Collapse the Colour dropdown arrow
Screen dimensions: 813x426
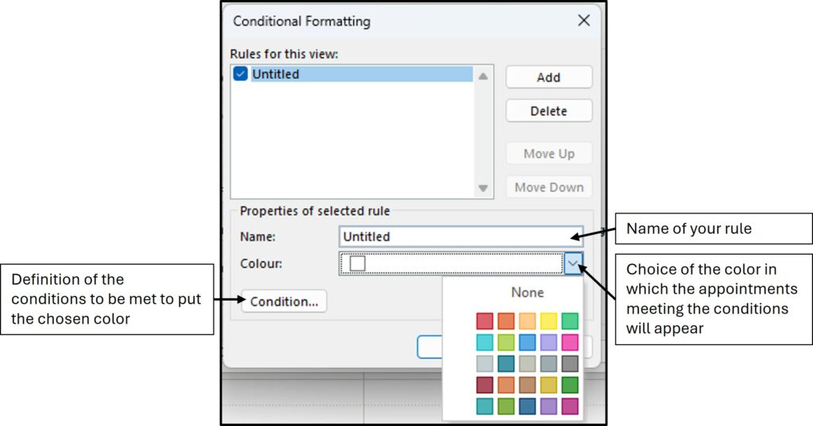click(575, 263)
